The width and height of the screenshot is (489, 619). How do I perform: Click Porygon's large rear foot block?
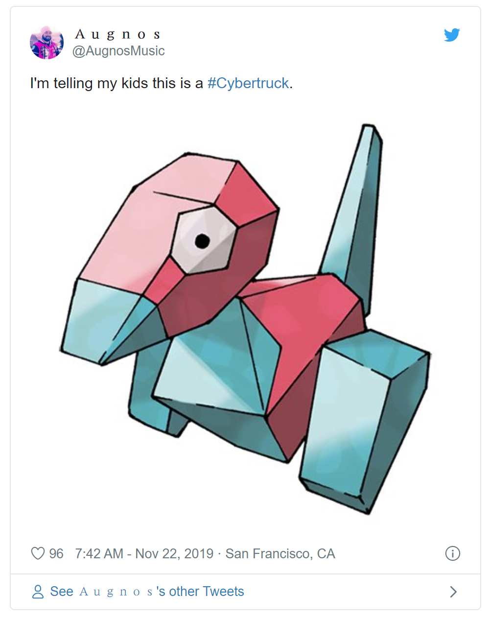coord(365,421)
